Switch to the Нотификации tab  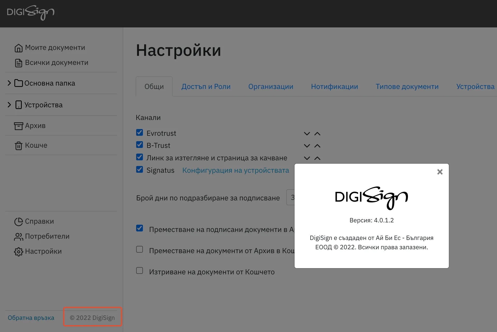(334, 87)
